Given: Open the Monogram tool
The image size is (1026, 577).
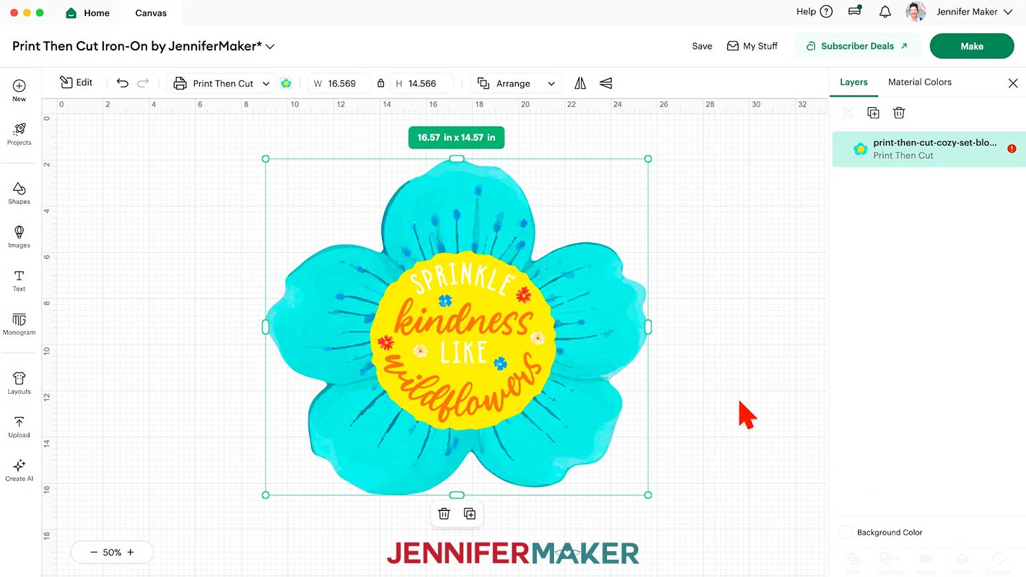Looking at the screenshot, I should tap(19, 324).
